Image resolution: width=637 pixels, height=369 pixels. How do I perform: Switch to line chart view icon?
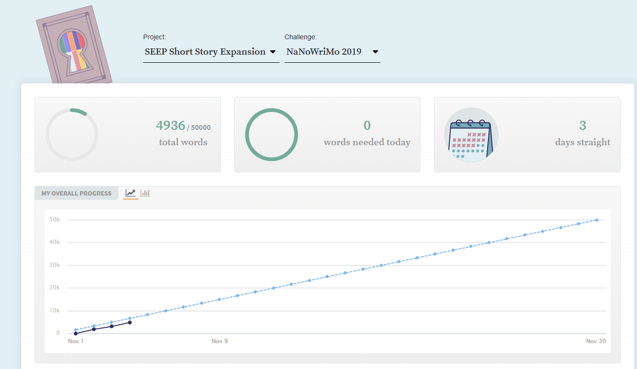pyautogui.click(x=130, y=193)
